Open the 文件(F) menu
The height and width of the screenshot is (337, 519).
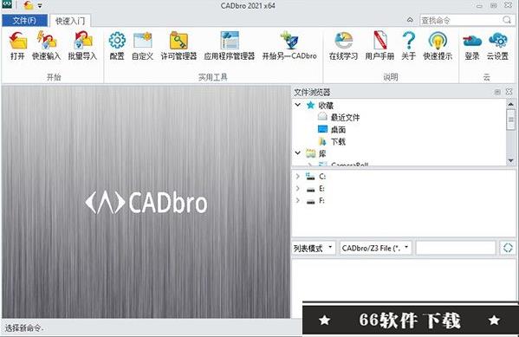click(24, 21)
